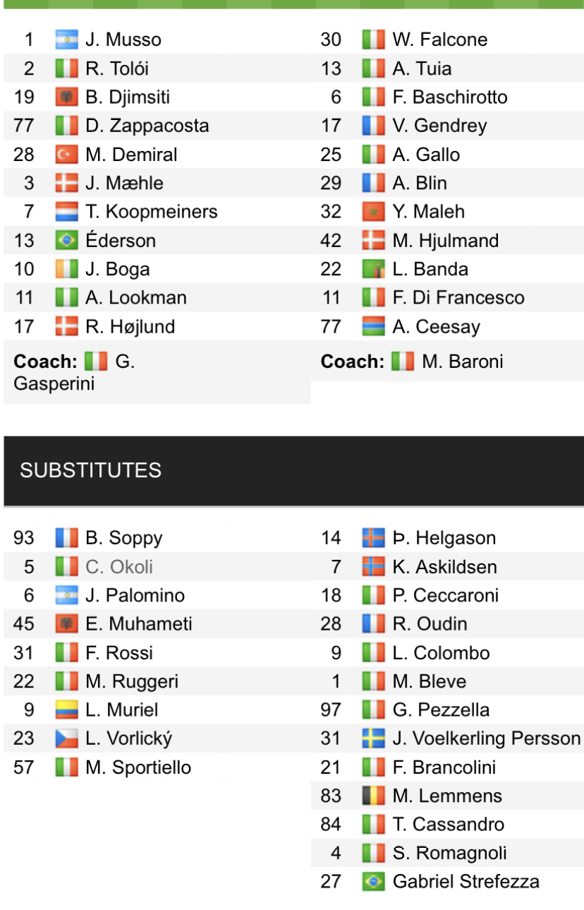Image resolution: width=584 pixels, height=910 pixels.
Task: Click the Argentina flag beside J. Musso
Action: click(66, 40)
